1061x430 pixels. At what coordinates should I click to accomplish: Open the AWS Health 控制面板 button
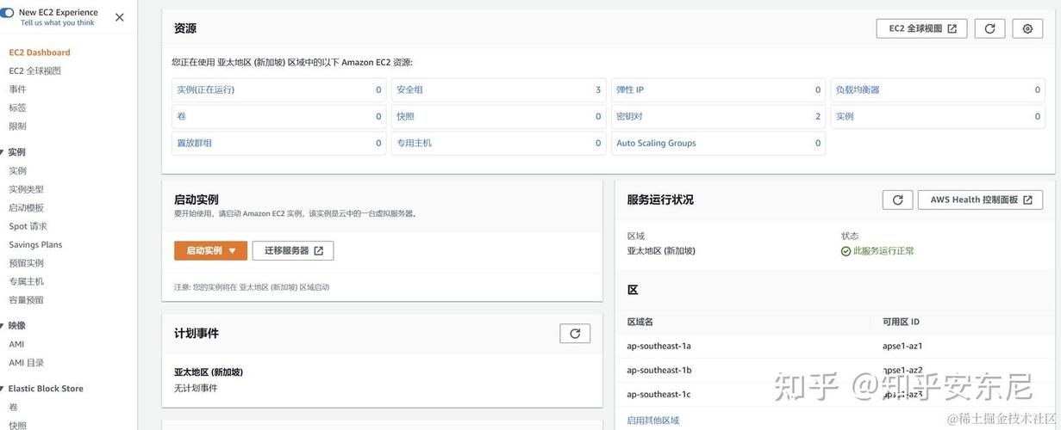(x=980, y=200)
